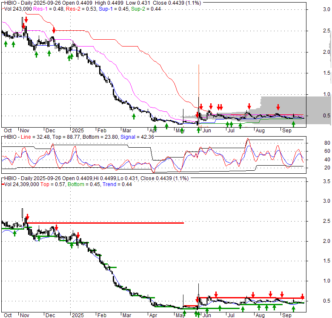Click the Oct month label under the top chart

click(8, 131)
